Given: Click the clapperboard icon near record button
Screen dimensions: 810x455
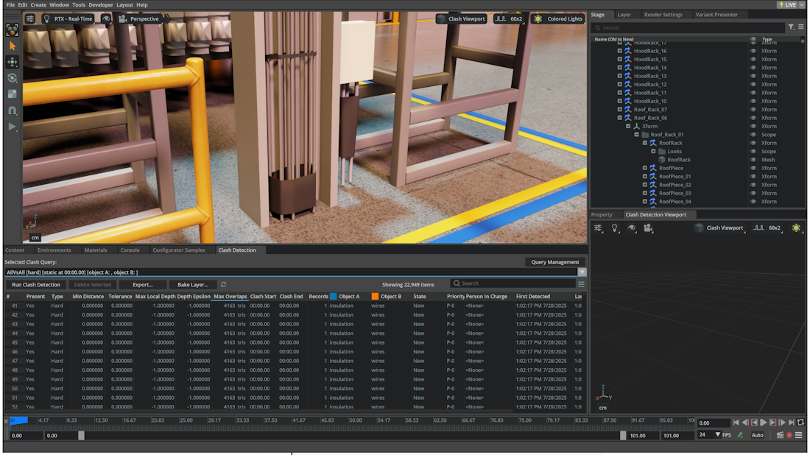Looking at the screenshot, I should [x=780, y=435].
